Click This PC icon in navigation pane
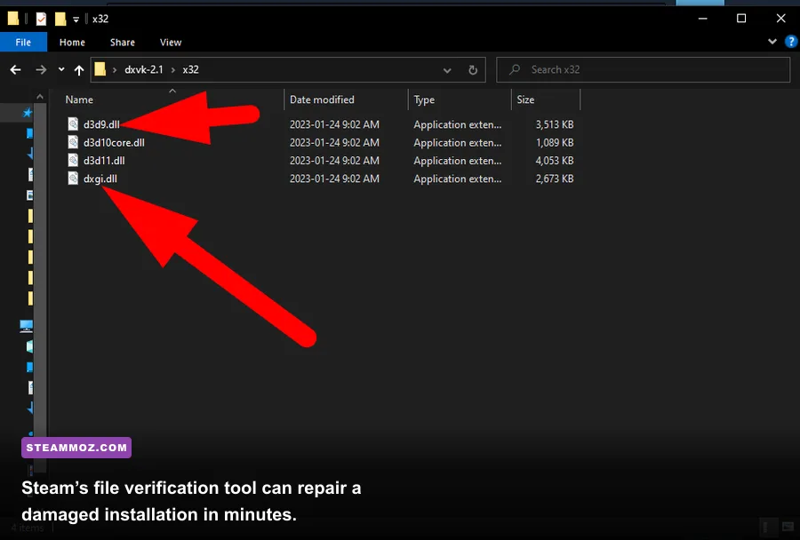 click(26, 326)
